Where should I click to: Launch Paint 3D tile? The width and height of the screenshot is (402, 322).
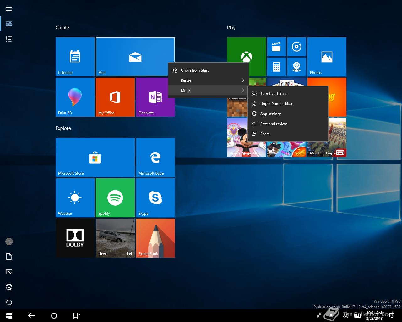tap(75, 97)
